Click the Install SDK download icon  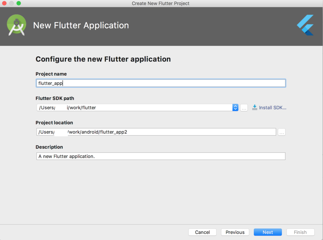tap(255, 108)
